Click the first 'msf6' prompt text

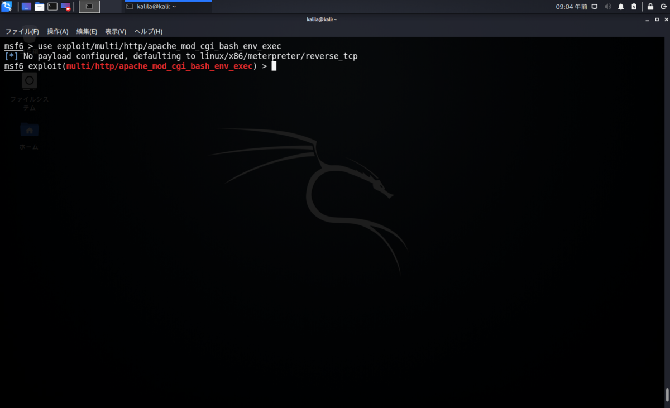13,46
